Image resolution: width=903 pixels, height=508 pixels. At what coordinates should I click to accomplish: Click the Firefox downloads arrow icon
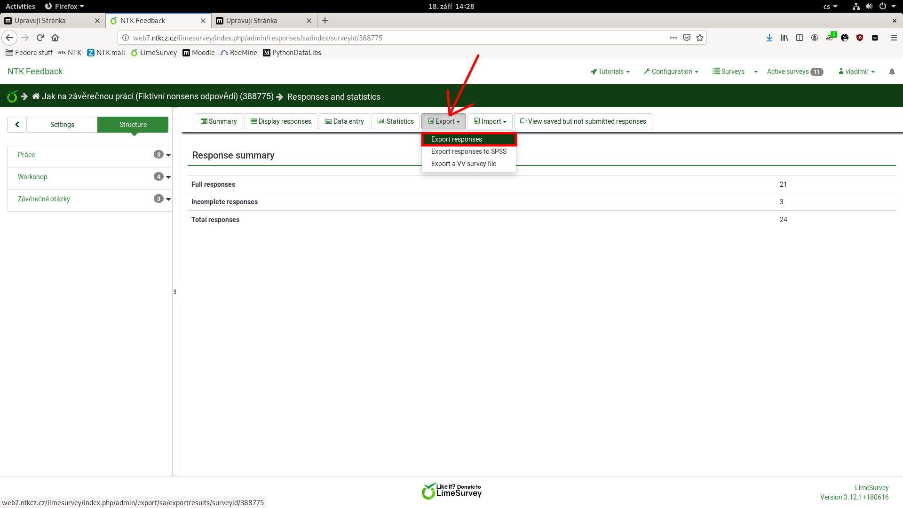pos(769,38)
